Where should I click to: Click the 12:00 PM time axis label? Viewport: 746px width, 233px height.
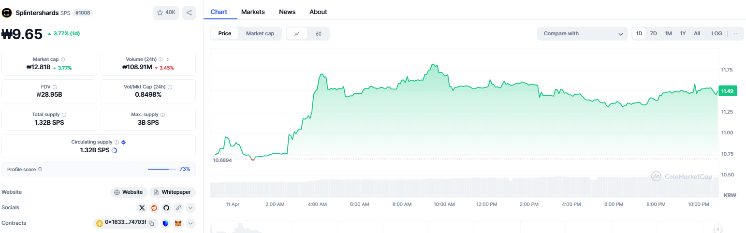click(x=486, y=204)
